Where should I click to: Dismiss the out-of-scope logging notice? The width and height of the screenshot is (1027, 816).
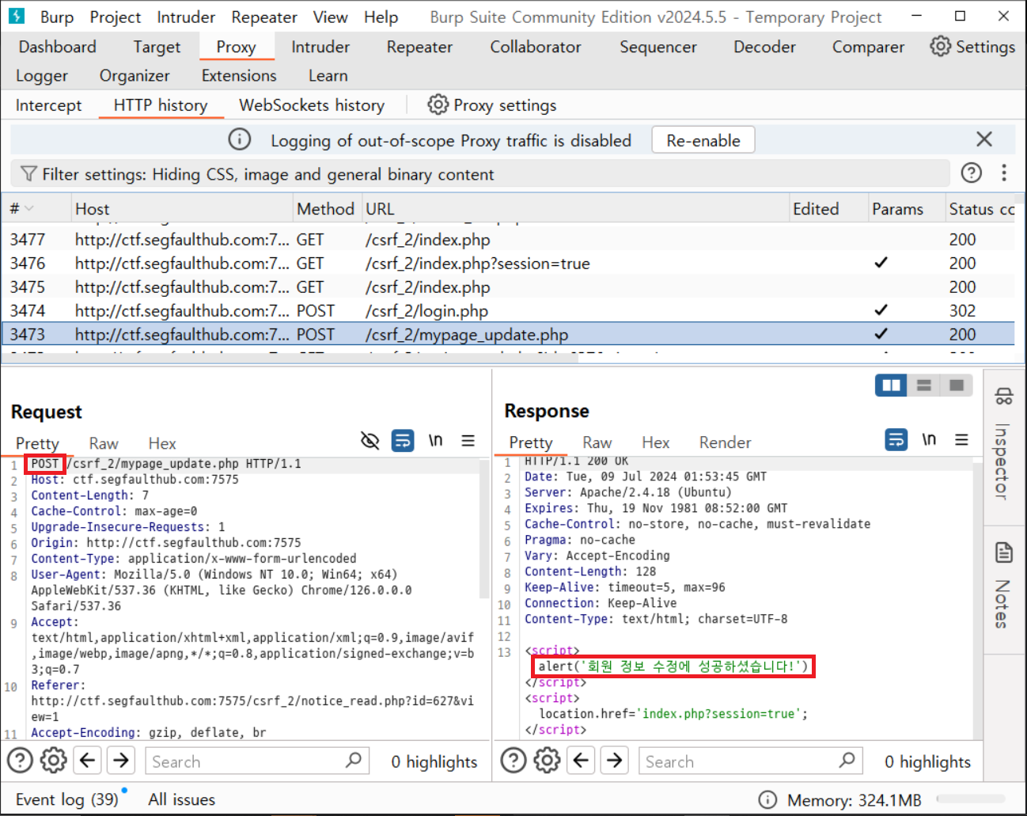tap(984, 139)
